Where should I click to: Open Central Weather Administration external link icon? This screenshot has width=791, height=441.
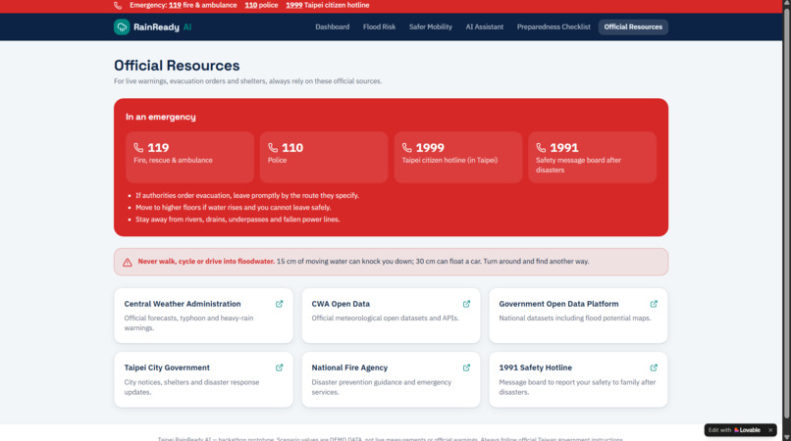279,304
